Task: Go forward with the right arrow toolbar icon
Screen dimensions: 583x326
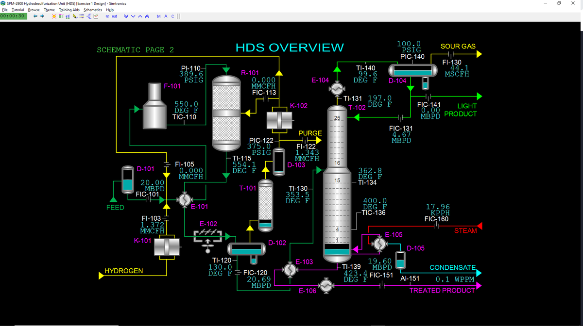Action: click(42, 16)
